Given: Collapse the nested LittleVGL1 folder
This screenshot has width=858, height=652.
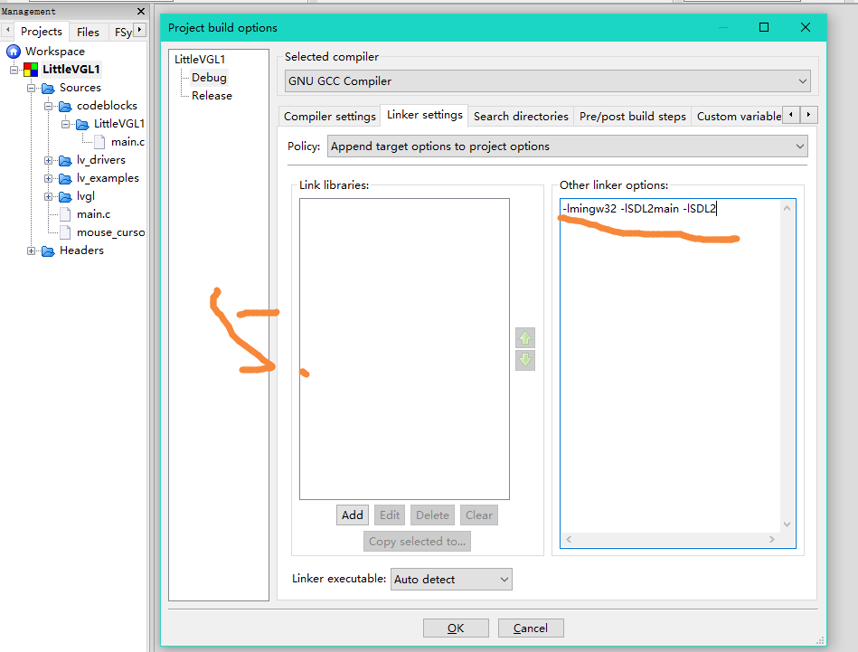Looking at the screenshot, I should tap(65, 124).
